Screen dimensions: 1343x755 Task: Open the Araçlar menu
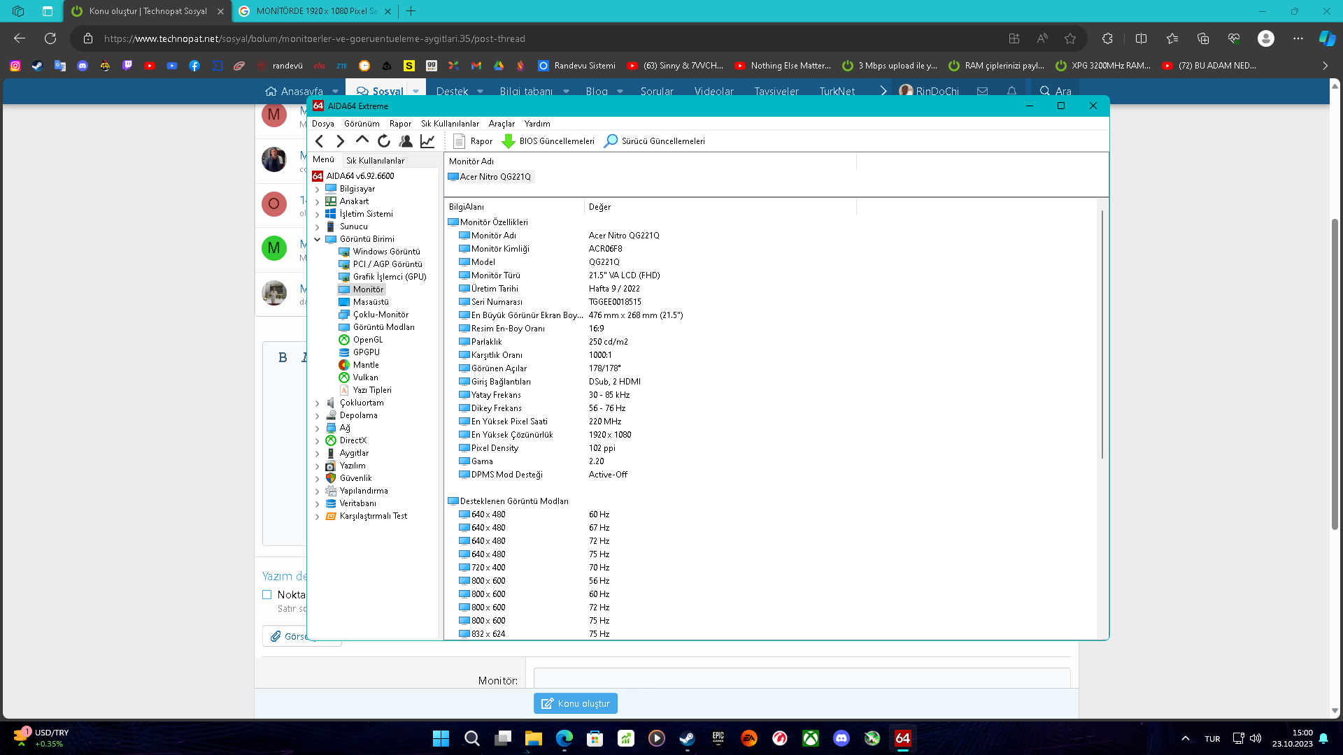coord(502,124)
